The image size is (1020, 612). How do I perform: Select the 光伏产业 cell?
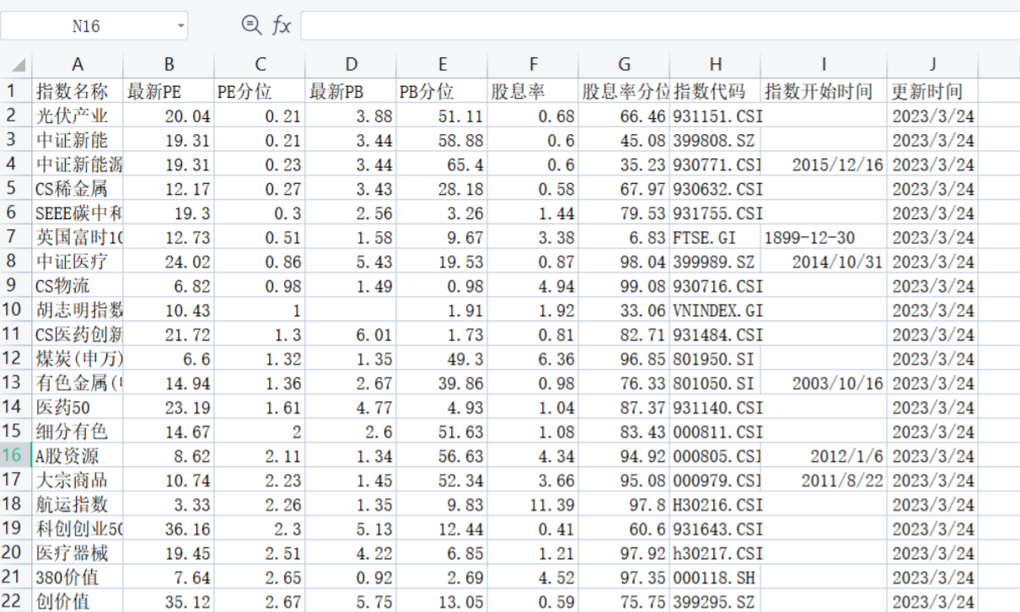click(x=78, y=115)
